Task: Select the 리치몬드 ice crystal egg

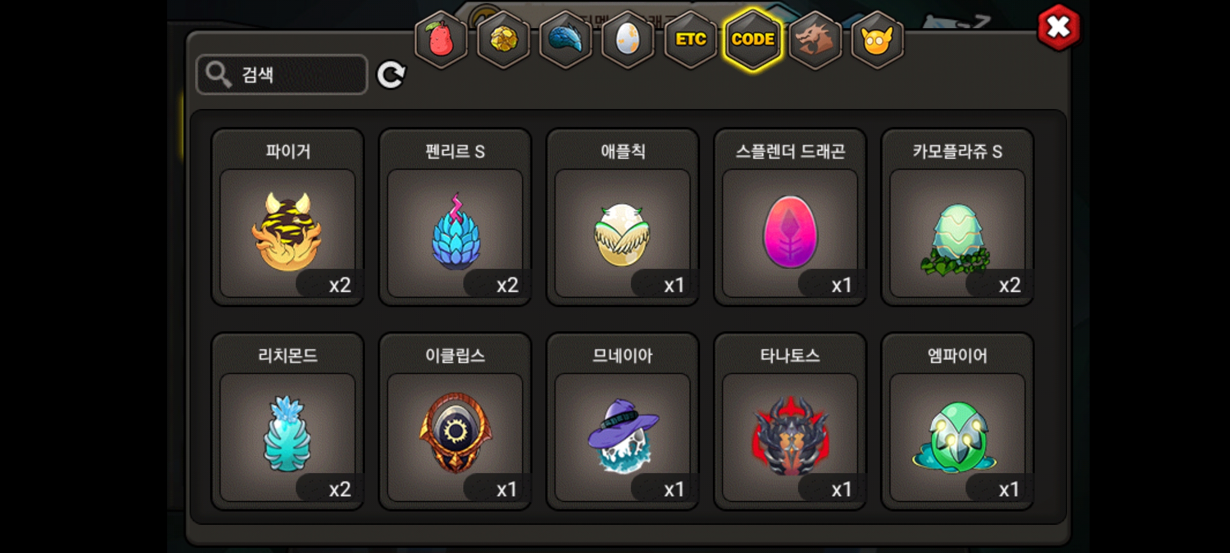Action: [288, 421]
